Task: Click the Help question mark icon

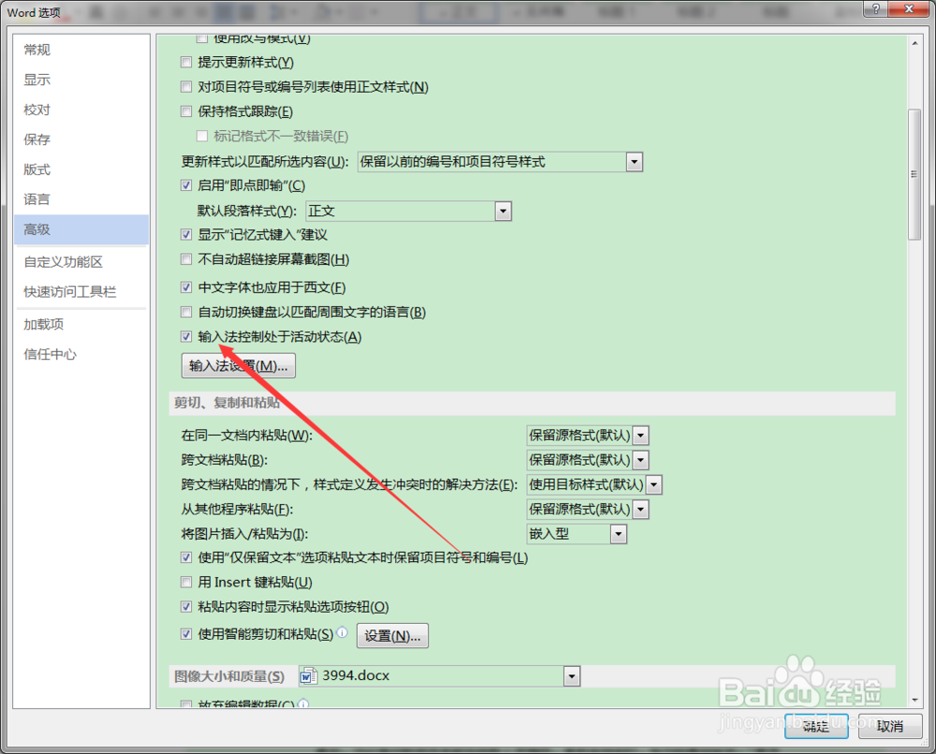Action: point(876,9)
